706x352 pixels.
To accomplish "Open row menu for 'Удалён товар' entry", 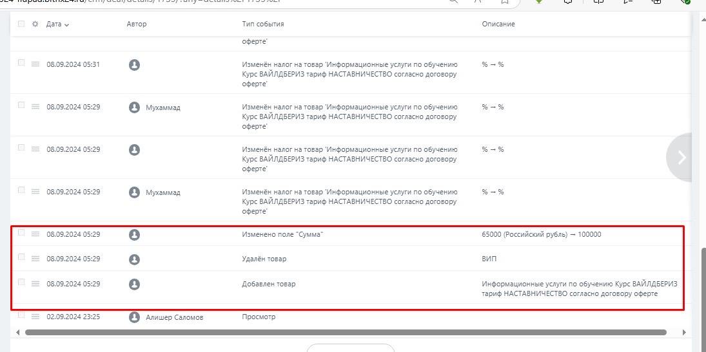I will click(x=35, y=259).
